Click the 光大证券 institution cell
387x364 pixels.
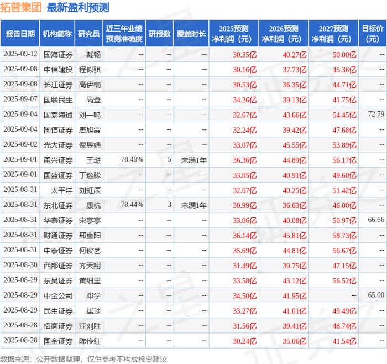[x=58, y=145]
